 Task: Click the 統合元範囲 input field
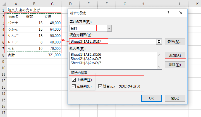coord(113,42)
